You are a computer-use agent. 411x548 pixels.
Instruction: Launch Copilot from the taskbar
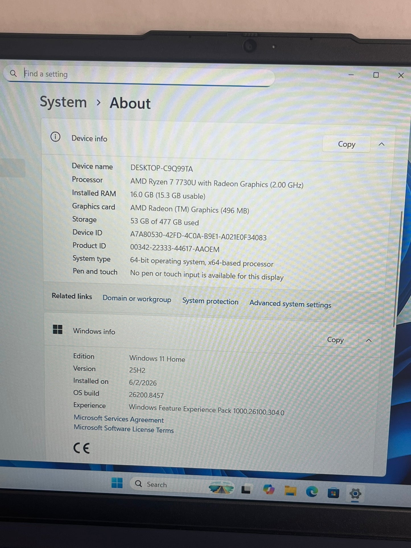pyautogui.click(x=269, y=489)
